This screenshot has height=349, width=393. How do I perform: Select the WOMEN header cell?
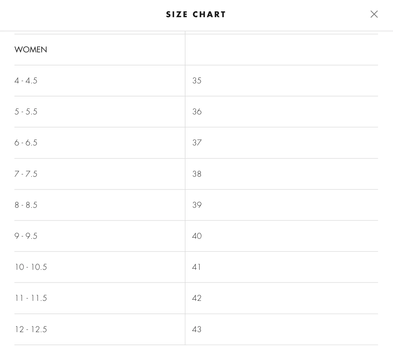click(99, 50)
